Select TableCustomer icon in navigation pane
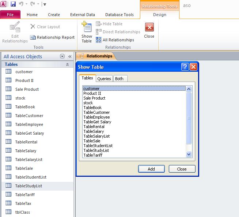Image resolution: width=239 pixels, height=217 pixels. [8, 115]
